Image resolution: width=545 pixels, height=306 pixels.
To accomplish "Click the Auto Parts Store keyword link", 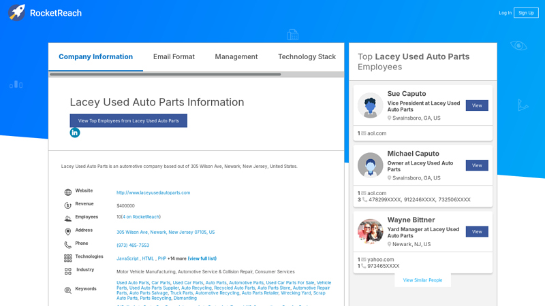I will [x=274, y=288].
